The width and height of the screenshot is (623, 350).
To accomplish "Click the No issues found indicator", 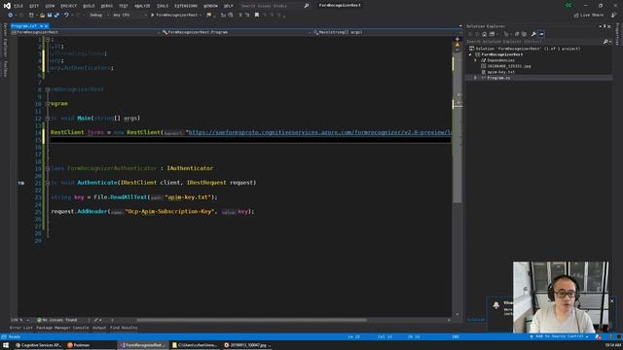I will (x=56, y=320).
